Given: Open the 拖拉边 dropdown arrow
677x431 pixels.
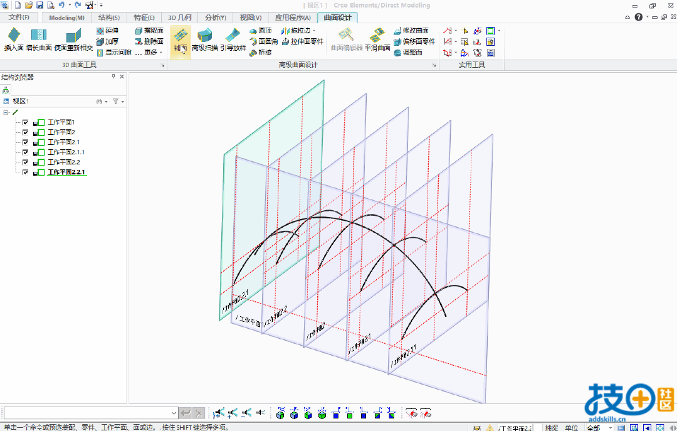Looking at the screenshot, I should click(x=314, y=31).
